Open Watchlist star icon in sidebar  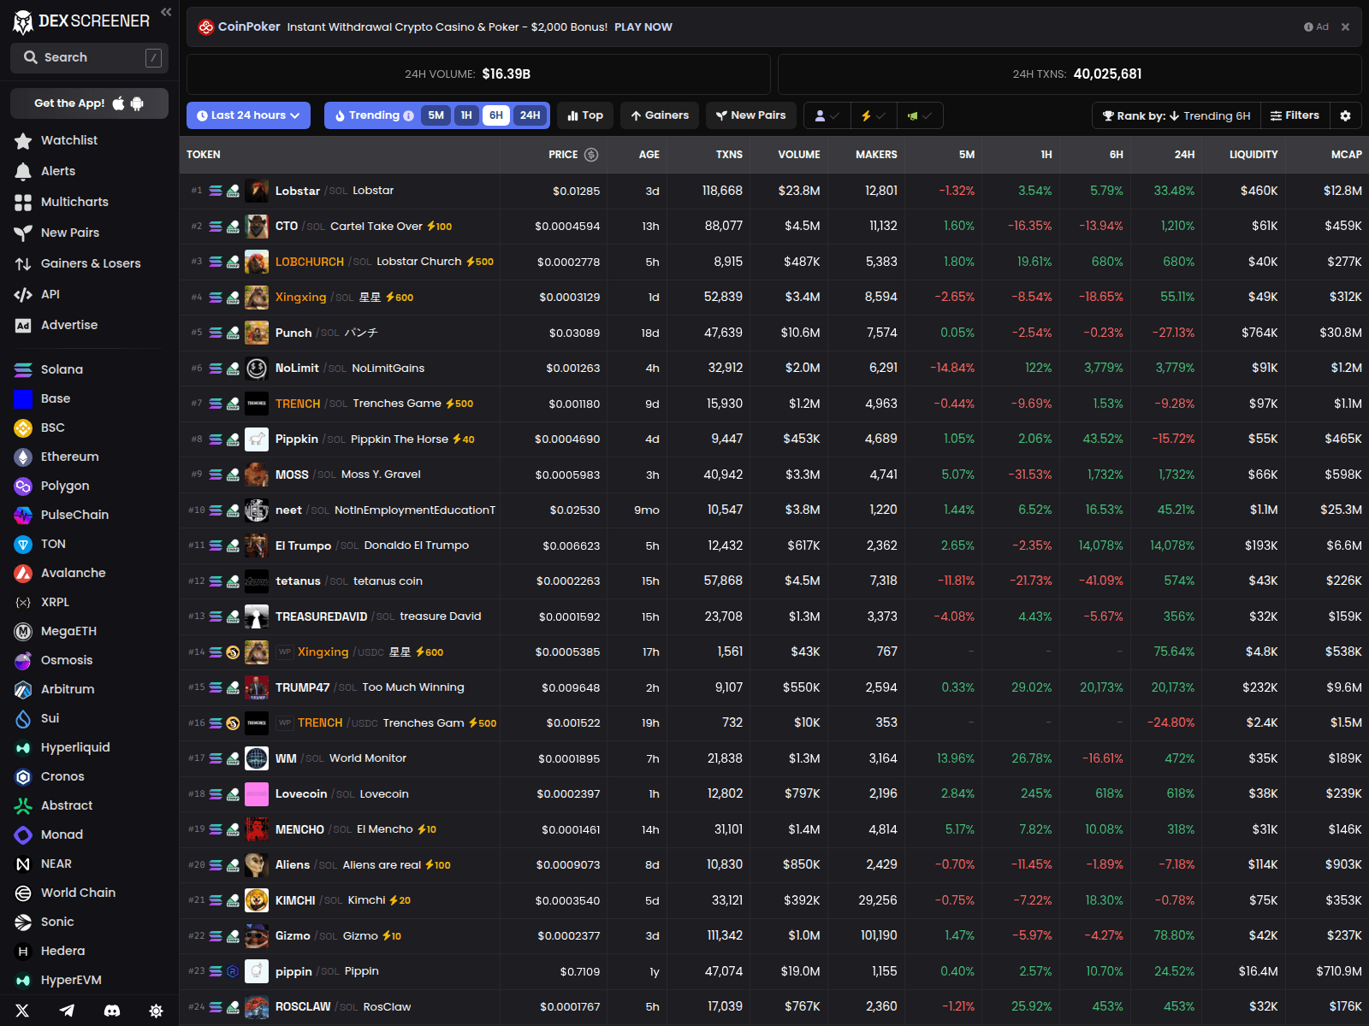point(23,140)
